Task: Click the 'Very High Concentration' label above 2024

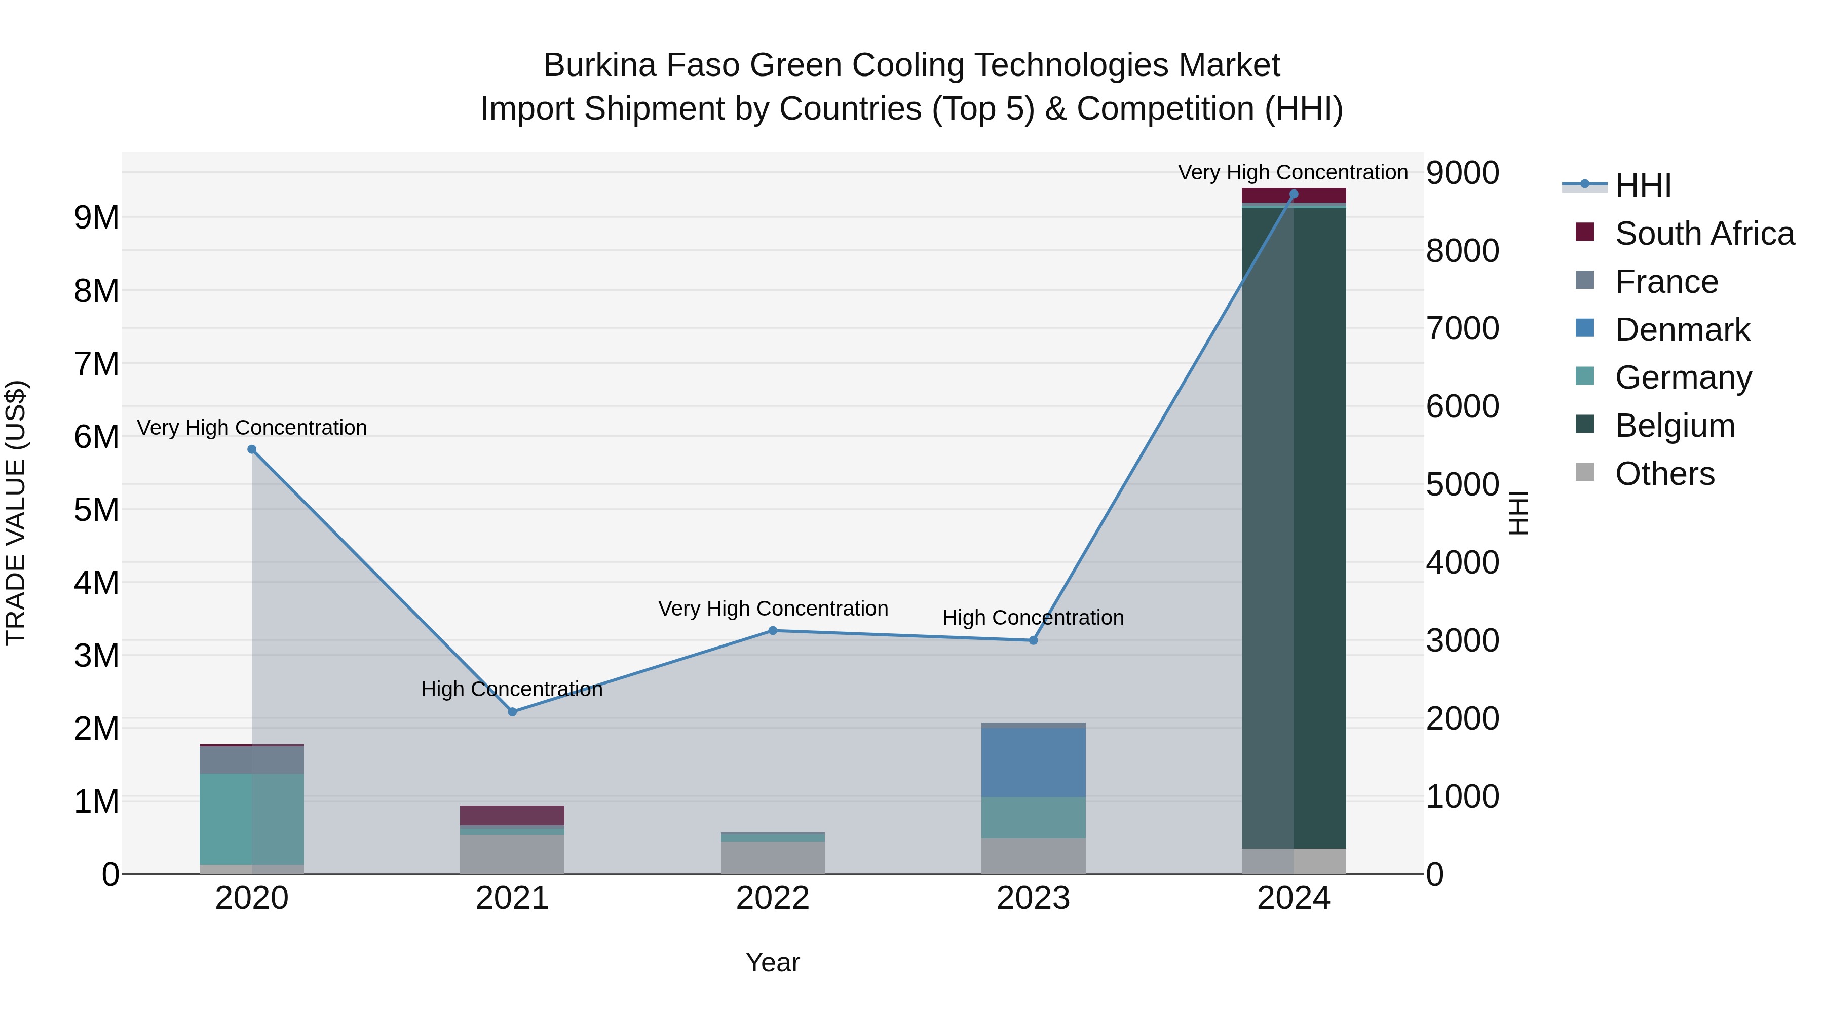Action: 1293,172
